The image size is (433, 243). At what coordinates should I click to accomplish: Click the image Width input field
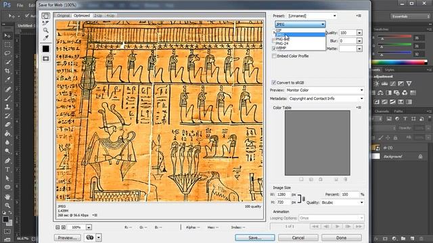(283, 194)
